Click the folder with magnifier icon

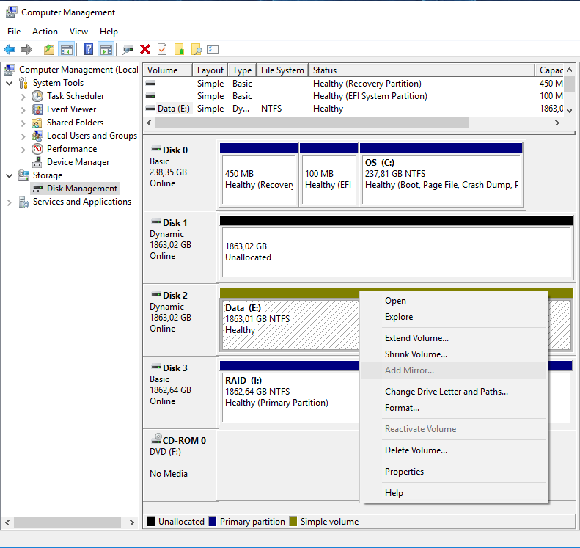tap(196, 49)
